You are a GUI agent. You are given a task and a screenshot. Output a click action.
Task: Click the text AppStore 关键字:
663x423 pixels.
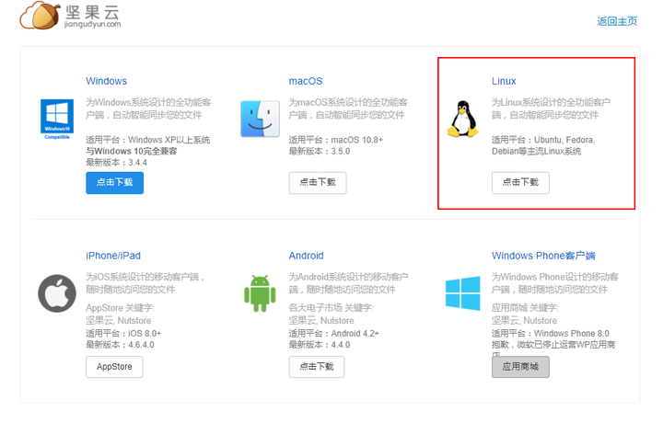pyautogui.click(x=120, y=308)
